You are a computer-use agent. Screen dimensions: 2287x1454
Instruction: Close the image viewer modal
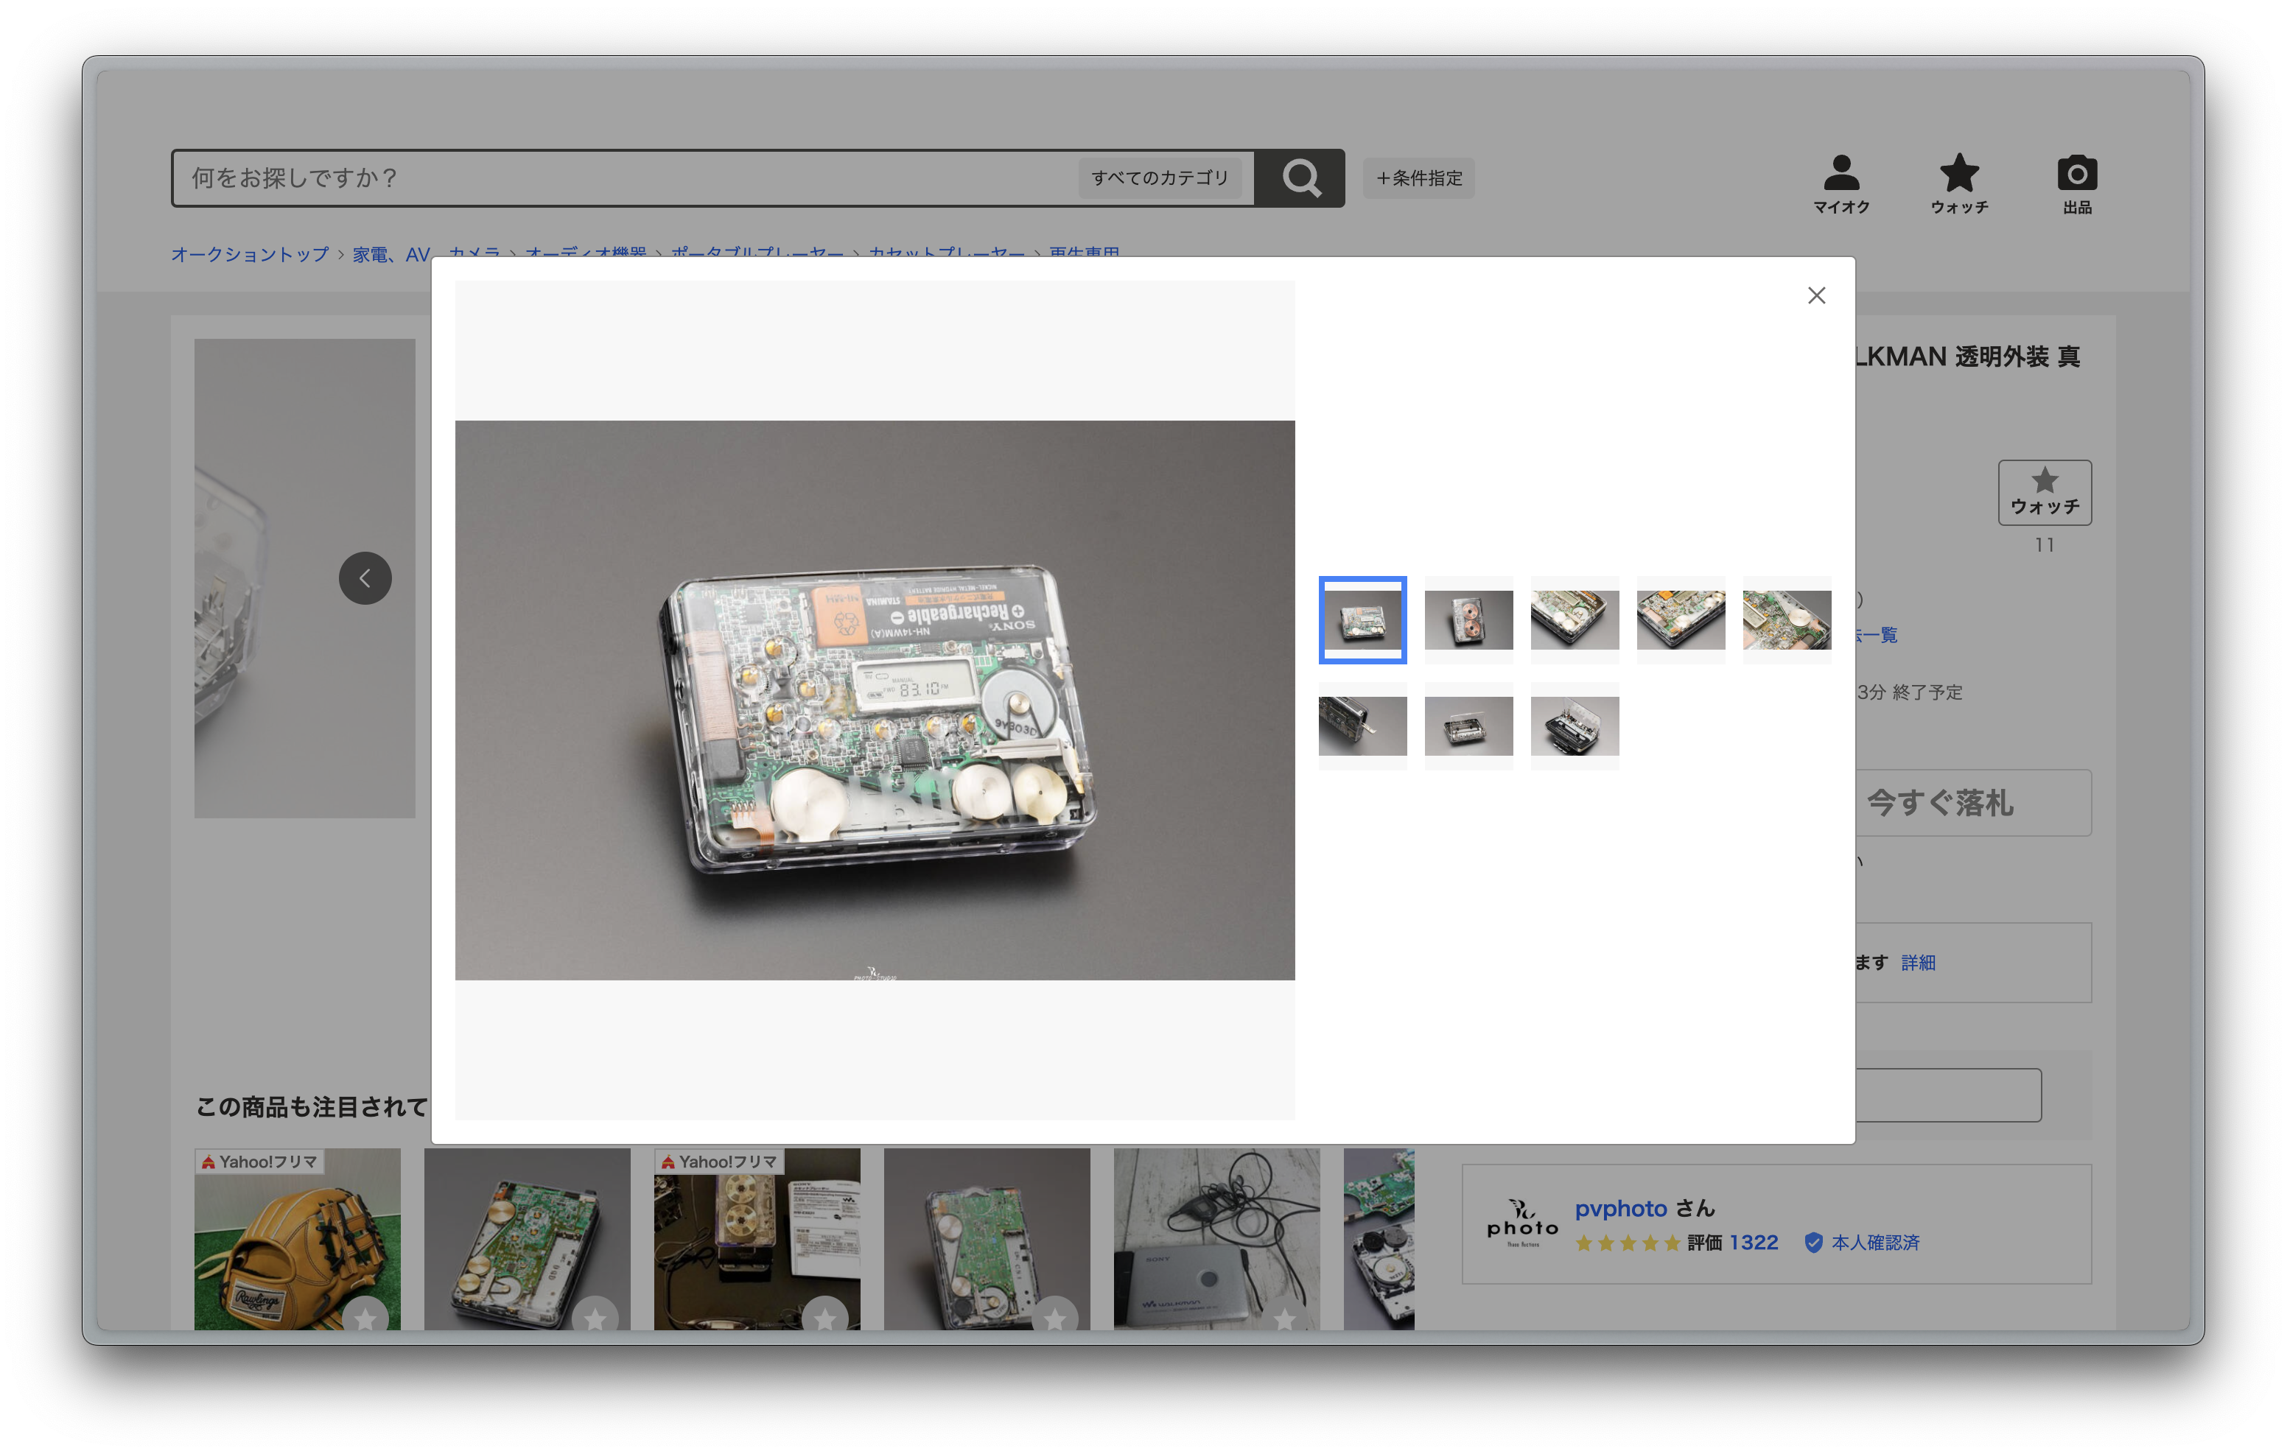1816,295
